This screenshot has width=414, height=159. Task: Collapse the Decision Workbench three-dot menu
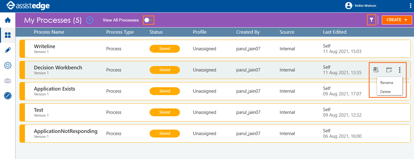pyautogui.click(x=400, y=70)
